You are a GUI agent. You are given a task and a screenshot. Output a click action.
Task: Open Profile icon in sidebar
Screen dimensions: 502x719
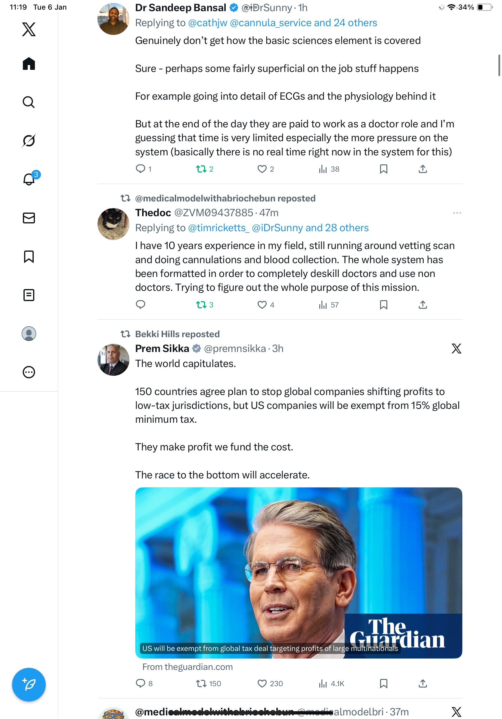tap(29, 334)
